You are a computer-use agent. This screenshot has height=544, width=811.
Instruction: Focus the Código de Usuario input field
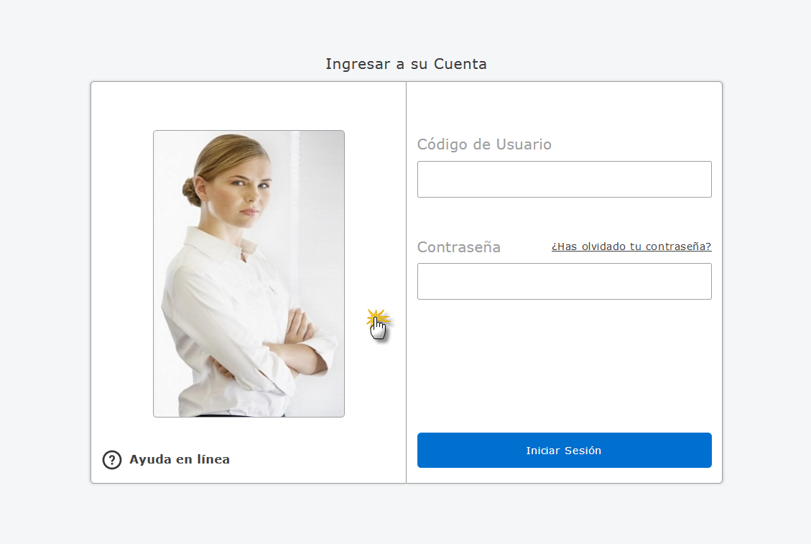(564, 179)
